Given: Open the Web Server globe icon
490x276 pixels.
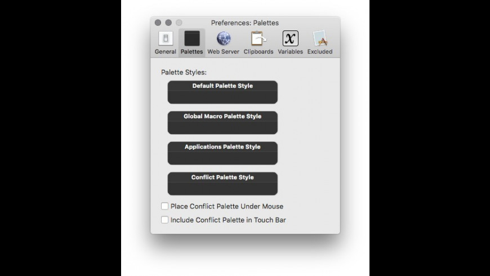Looking at the screenshot, I should (224, 38).
